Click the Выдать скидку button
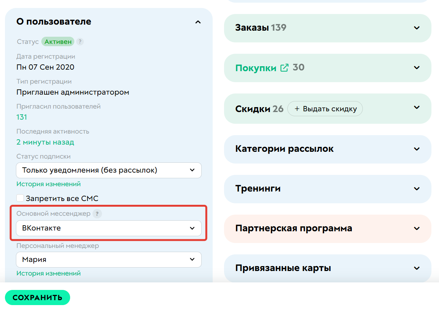The height and width of the screenshot is (310, 439). point(325,109)
